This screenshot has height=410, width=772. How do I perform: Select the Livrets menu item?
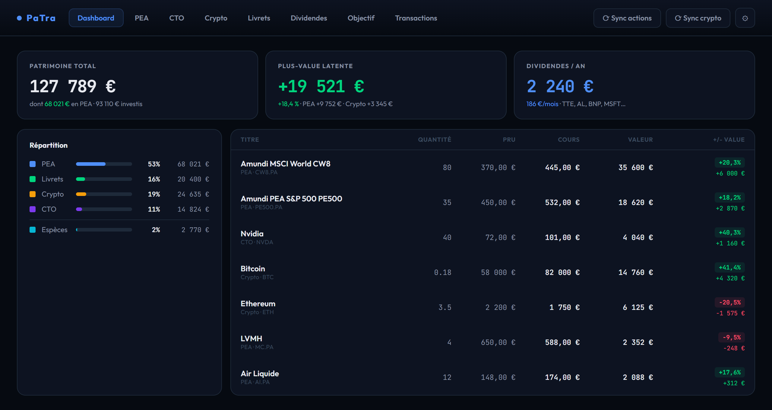coord(259,18)
